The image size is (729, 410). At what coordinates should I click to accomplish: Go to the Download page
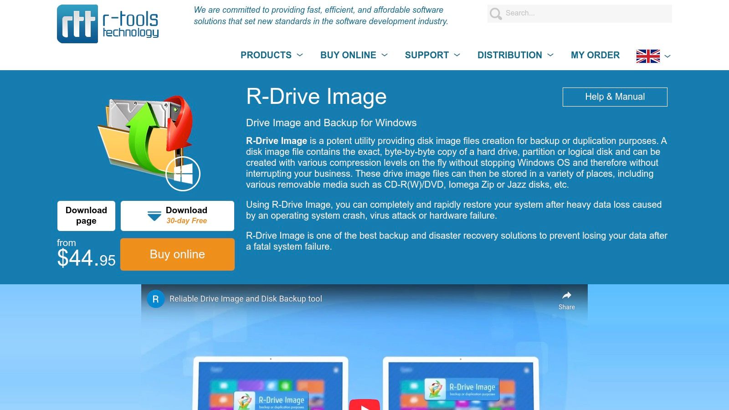pos(86,216)
